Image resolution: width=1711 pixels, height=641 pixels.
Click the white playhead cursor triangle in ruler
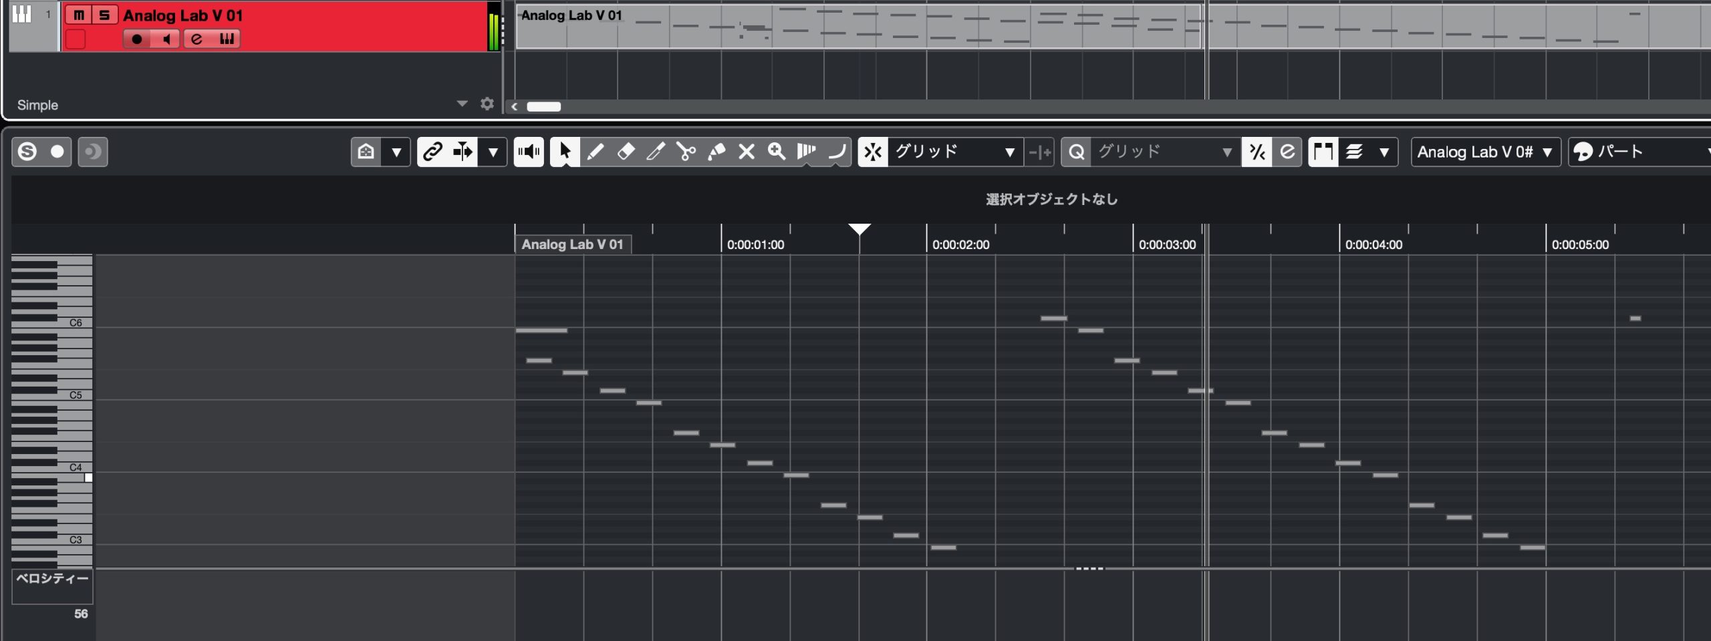coord(859,229)
